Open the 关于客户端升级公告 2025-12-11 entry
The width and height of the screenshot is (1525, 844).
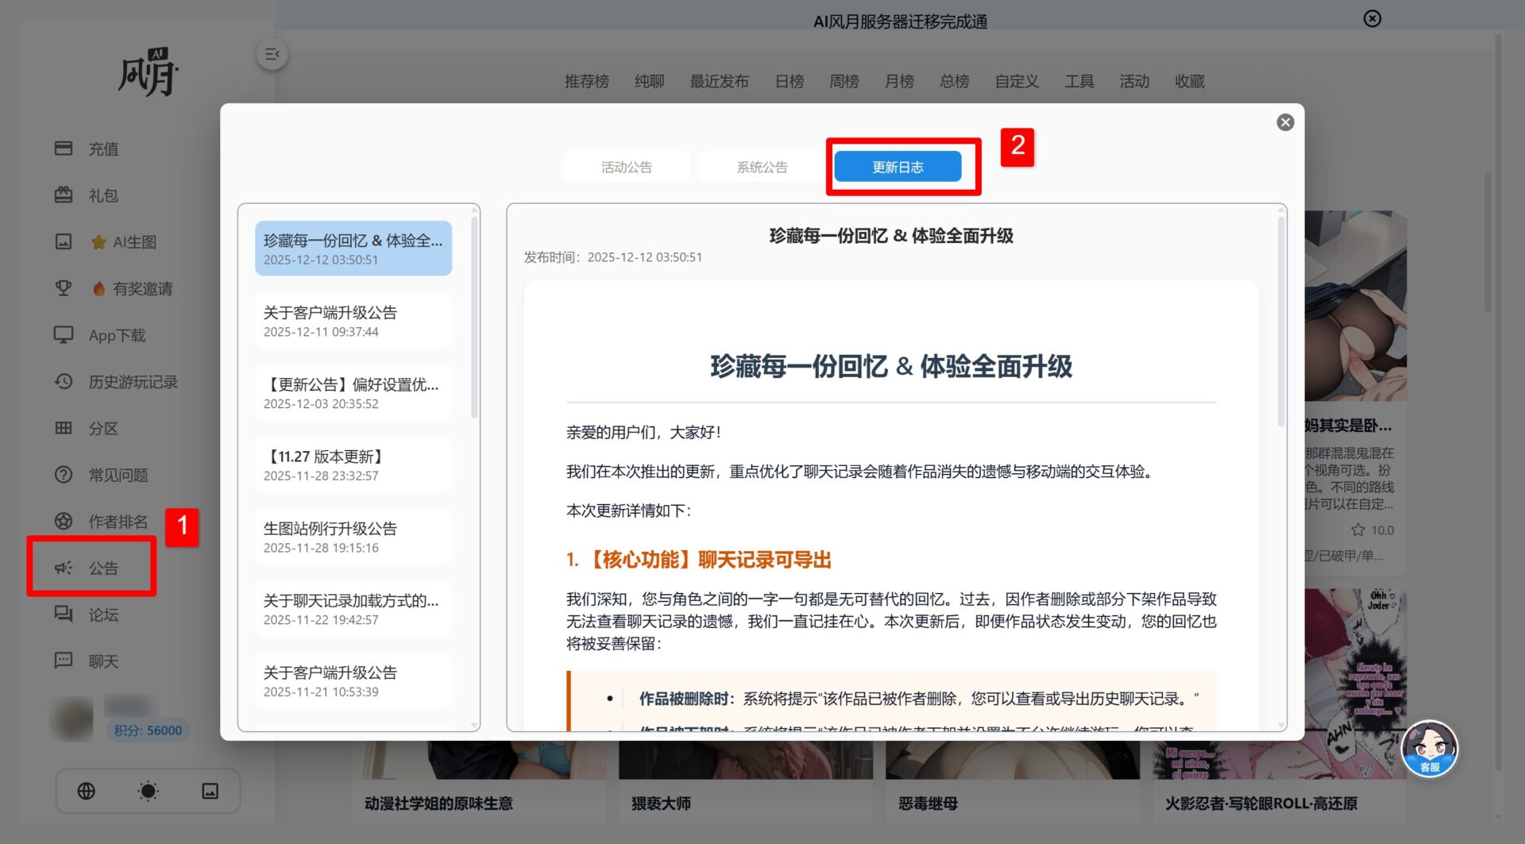pyautogui.click(x=353, y=321)
